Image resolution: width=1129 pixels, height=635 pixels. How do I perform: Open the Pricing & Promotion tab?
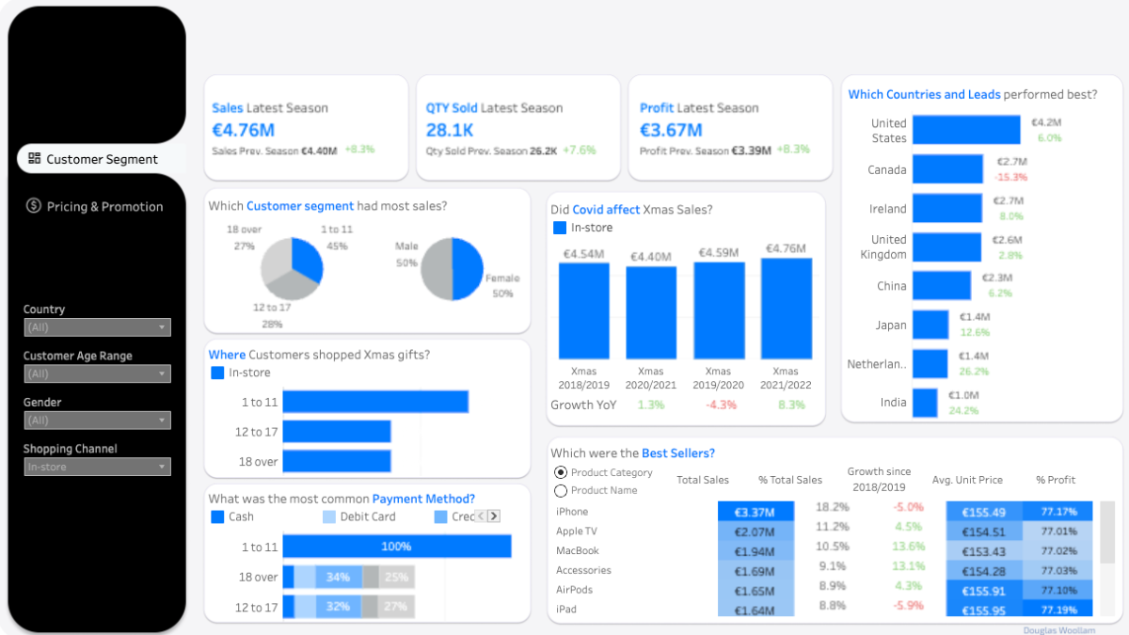[x=104, y=207]
